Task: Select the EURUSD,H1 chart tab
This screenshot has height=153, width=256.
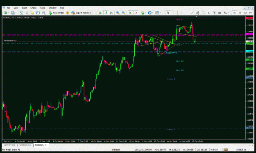Action: (41, 145)
